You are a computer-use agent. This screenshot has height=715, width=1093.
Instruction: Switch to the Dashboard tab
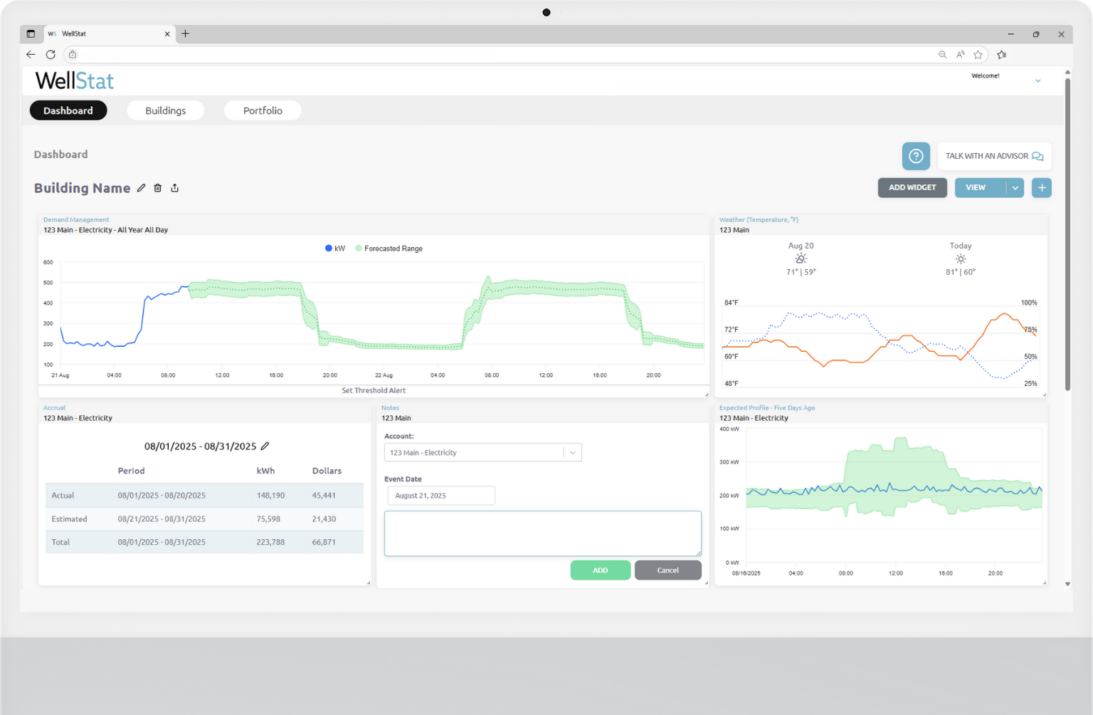68,110
